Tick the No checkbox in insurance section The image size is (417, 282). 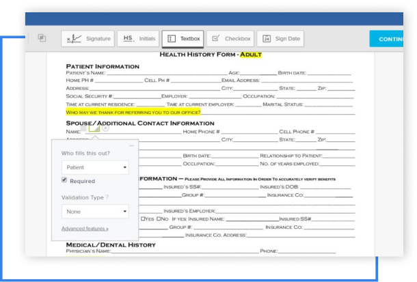159,218
